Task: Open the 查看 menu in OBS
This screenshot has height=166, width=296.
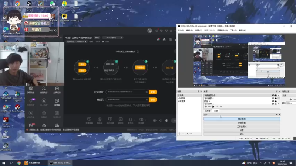Action: (x=198, y=30)
